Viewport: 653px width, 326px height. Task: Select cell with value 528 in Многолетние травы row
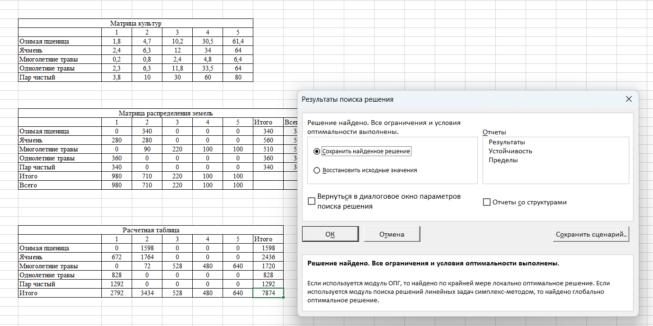[x=177, y=266]
